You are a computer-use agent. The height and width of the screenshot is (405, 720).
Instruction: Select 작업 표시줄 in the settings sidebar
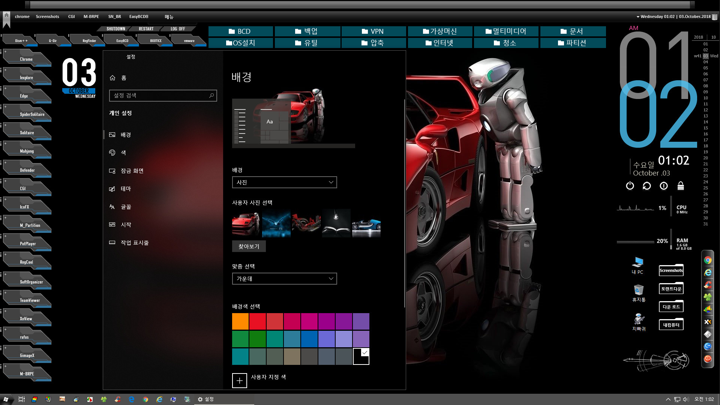163,243
